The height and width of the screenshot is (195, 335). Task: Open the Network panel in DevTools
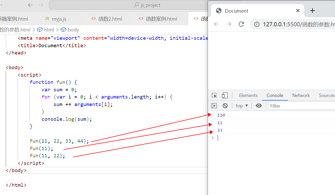(301, 95)
